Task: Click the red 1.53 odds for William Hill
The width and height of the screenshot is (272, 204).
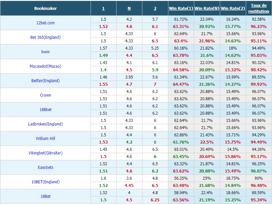Action: [x=103, y=142]
